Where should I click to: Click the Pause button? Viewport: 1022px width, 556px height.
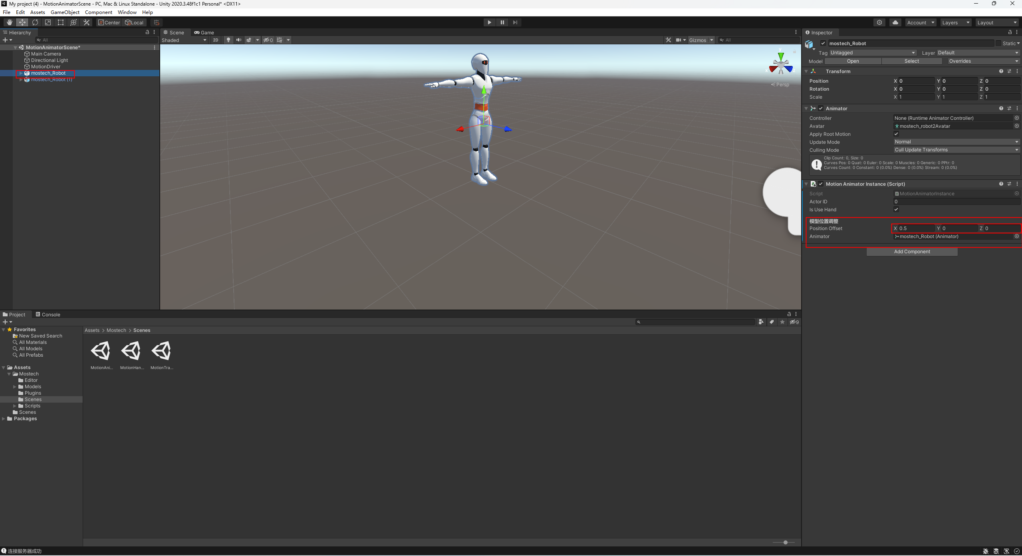pyautogui.click(x=502, y=22)
